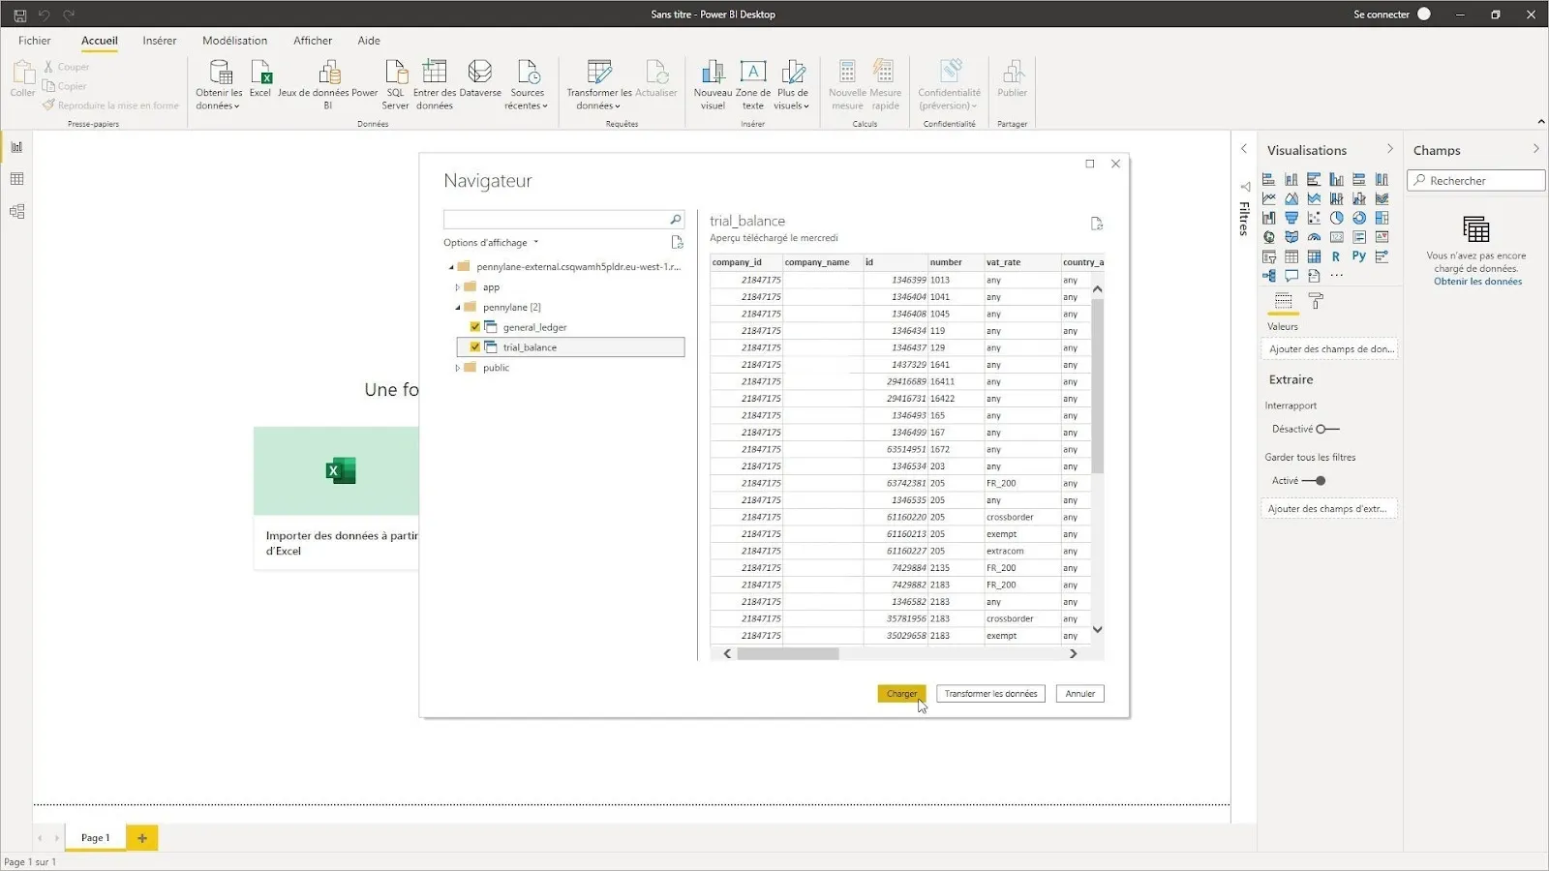The width and height of the screenshot is (1549, 871).
Task: Switch to the Insérer ribbon tab
Action: [x=160, y=41]
